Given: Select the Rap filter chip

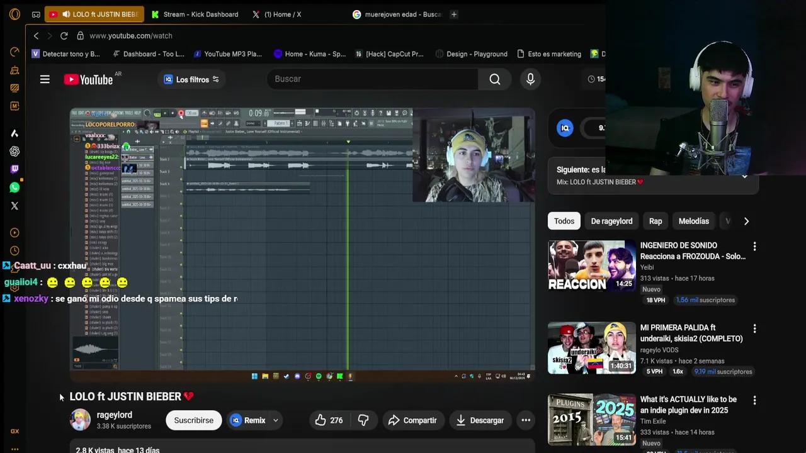Looking at the screenshot, I should tap(656, 221).
